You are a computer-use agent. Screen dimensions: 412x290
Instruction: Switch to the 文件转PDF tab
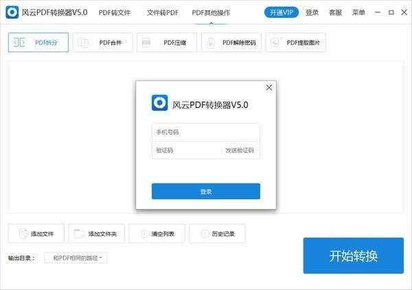162,12
